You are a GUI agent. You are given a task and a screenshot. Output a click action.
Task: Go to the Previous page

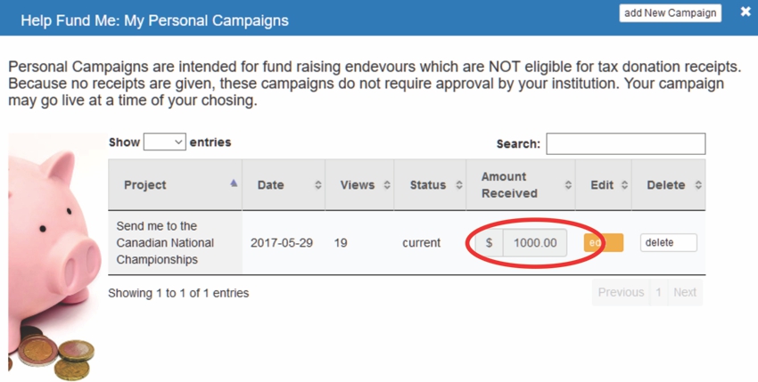coord(621,292)
